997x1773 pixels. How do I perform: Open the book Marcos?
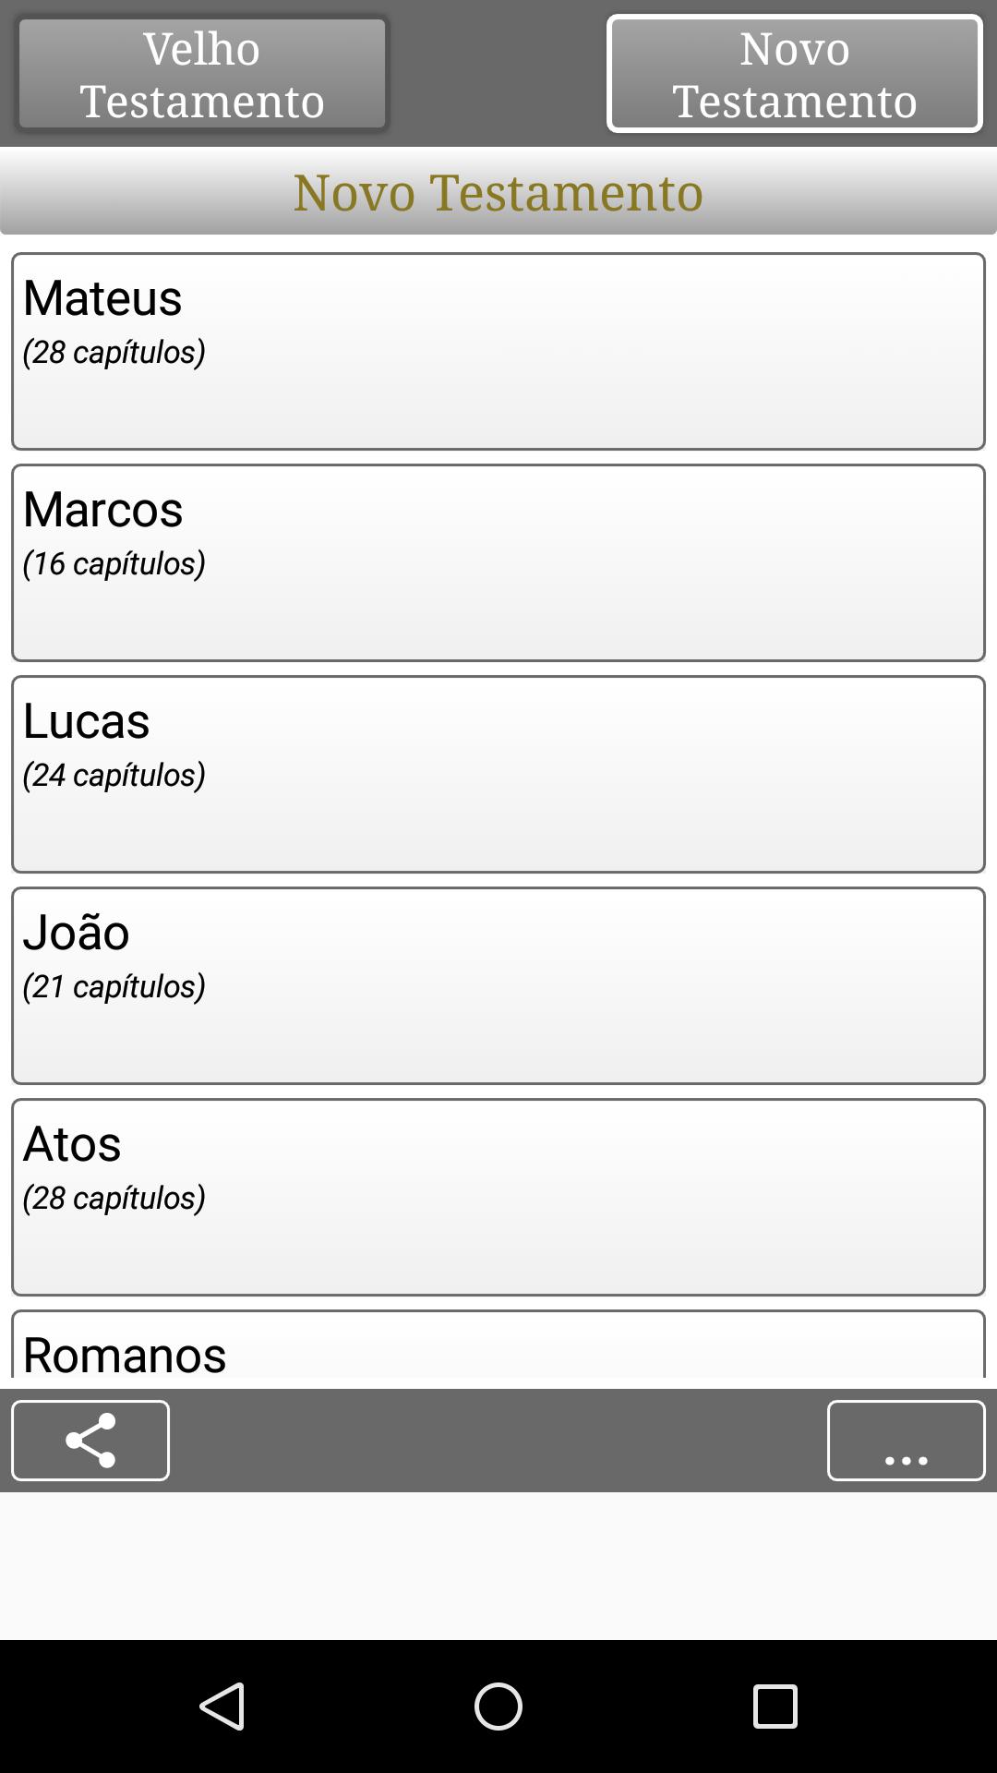(x=498, y=562)
